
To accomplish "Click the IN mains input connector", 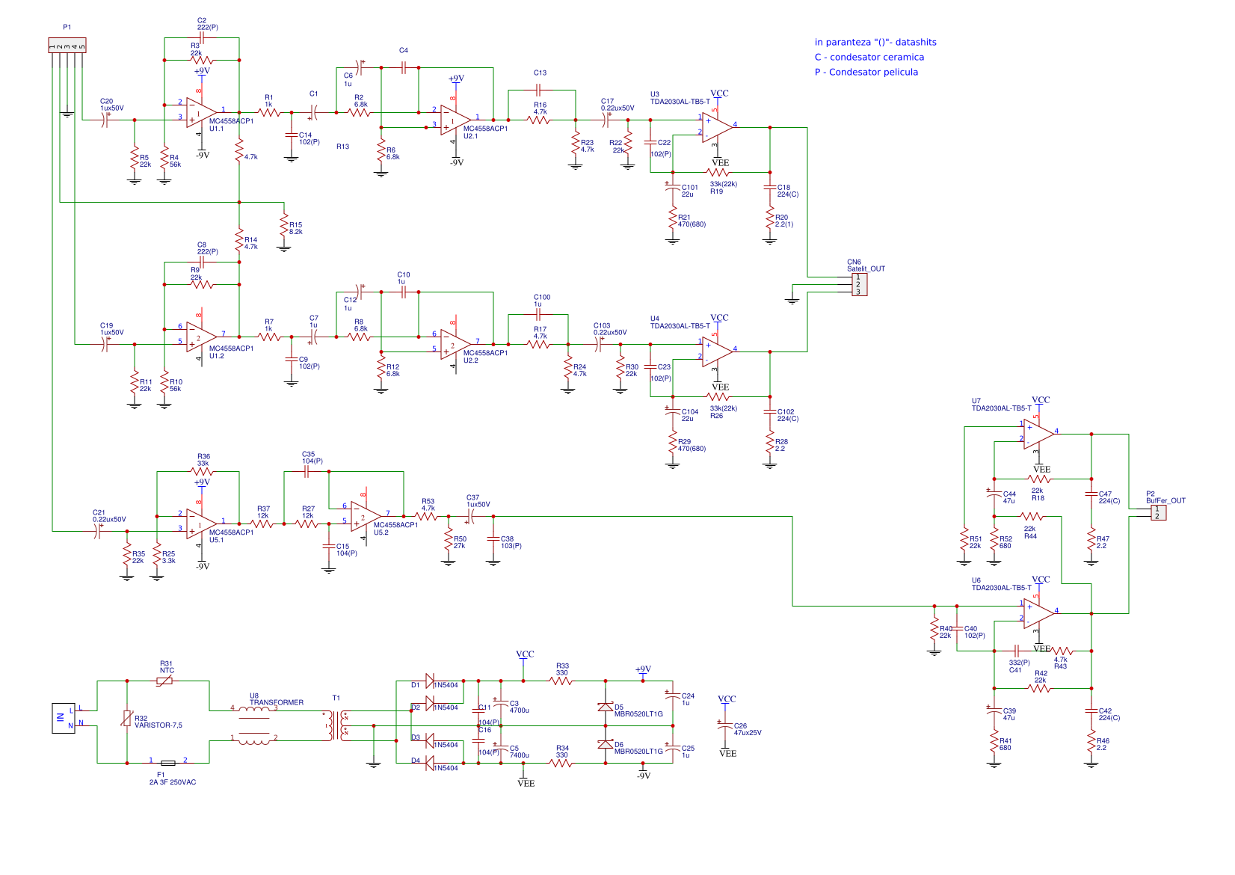I will [x=63, y=718].
